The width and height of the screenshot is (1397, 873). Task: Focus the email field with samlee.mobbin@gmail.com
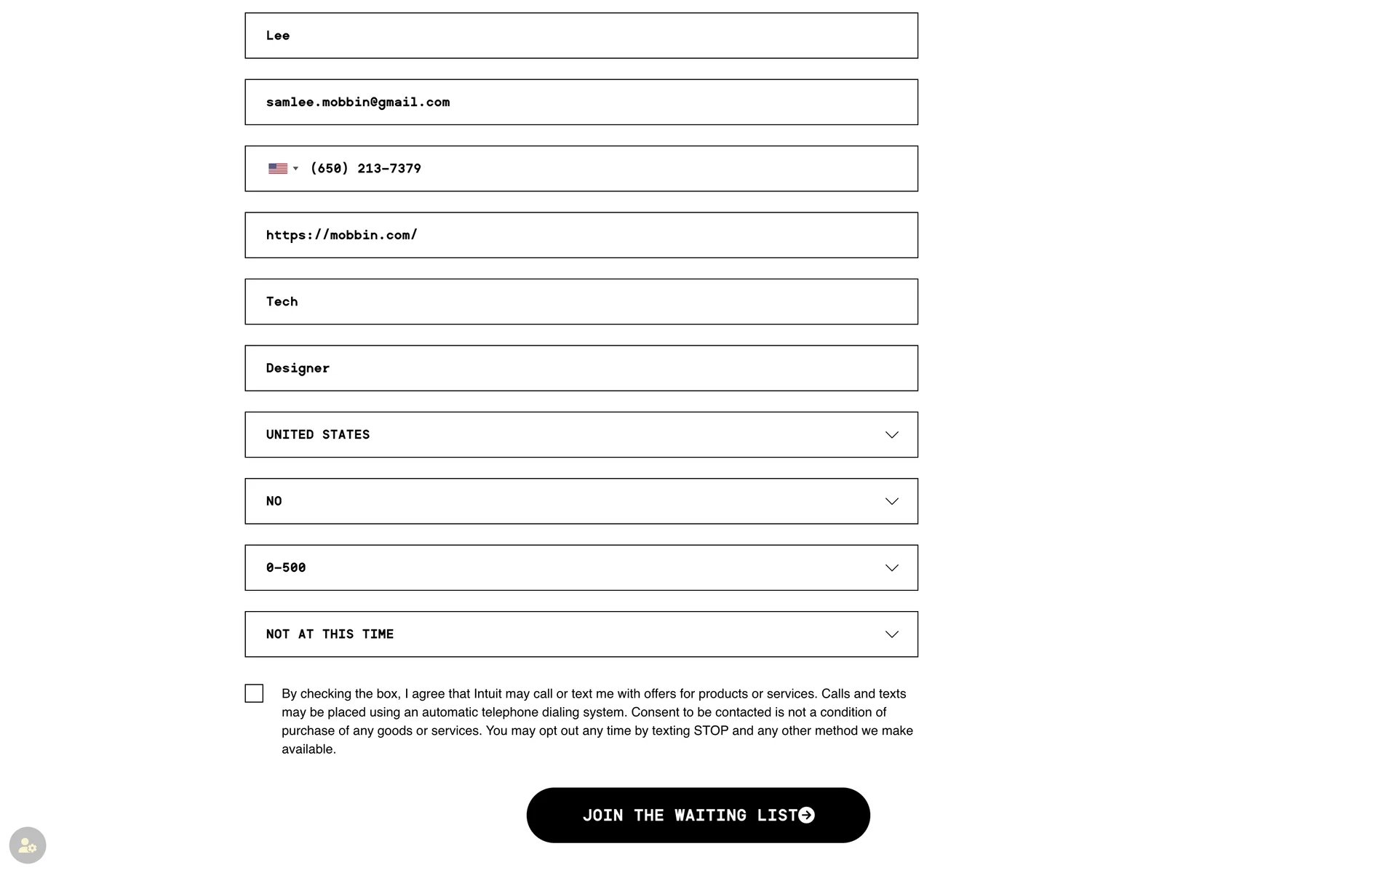coord(581,103)
